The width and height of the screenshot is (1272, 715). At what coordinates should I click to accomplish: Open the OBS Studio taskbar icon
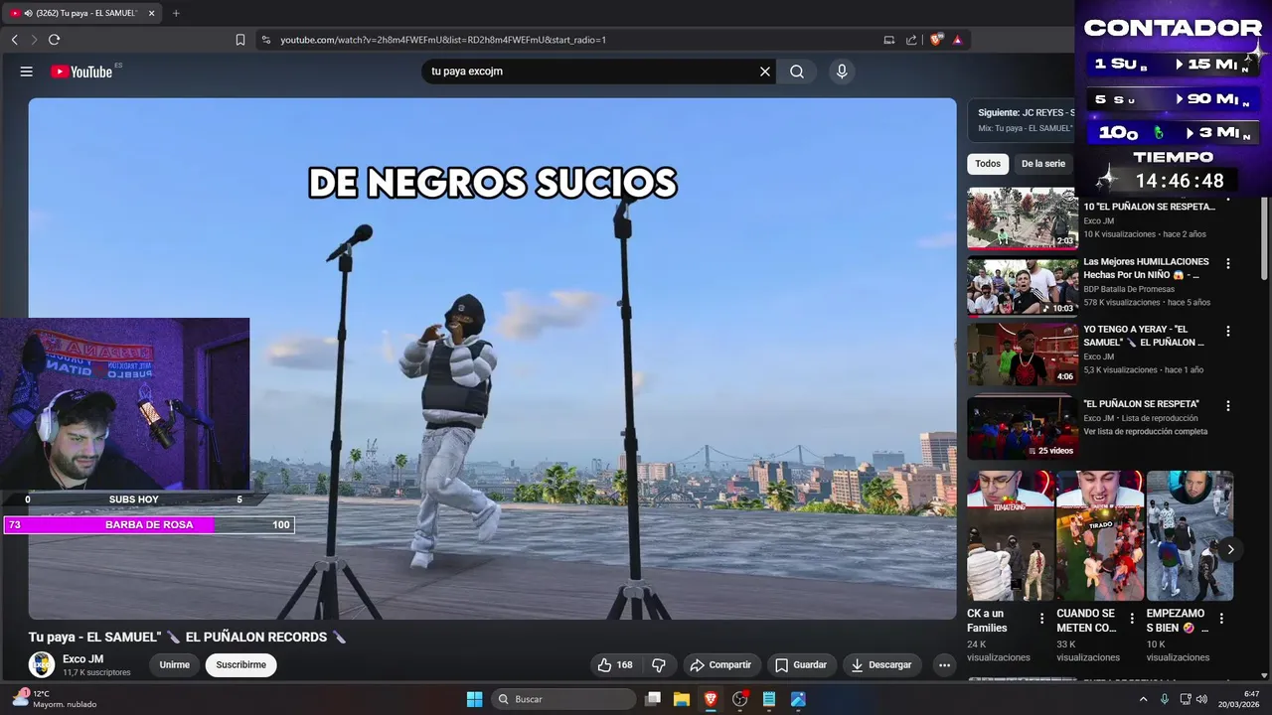739,699
